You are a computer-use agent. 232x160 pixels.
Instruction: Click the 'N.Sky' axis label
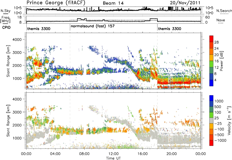(x=6, y=11)
